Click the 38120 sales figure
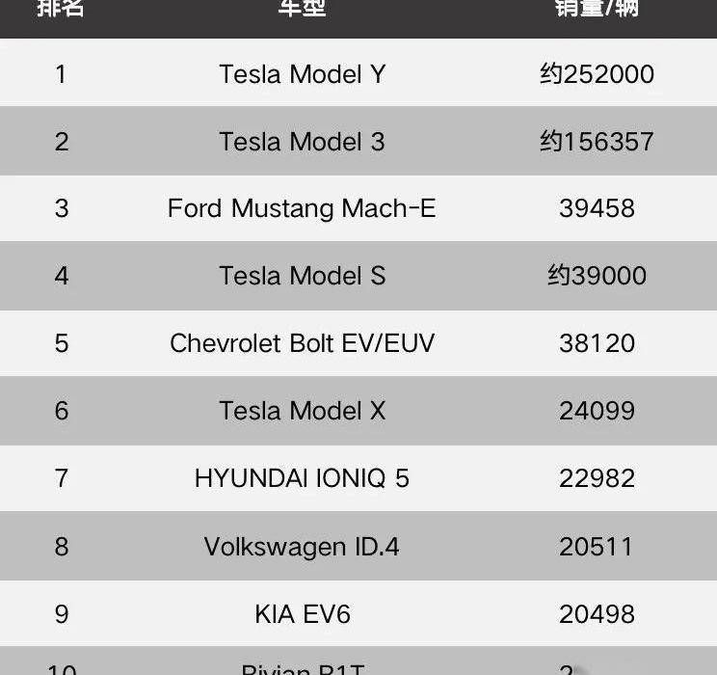This screenshot has width=717, height=675. tap(597, 343)
